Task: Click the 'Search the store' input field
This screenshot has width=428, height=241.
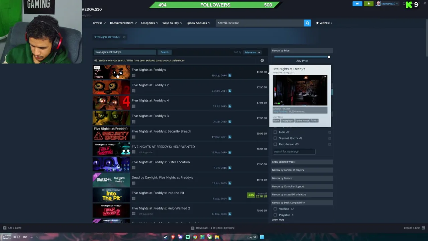Action: point(259,23)
